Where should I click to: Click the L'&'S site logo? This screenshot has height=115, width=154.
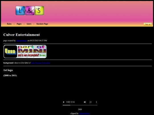tap(30, 11)
